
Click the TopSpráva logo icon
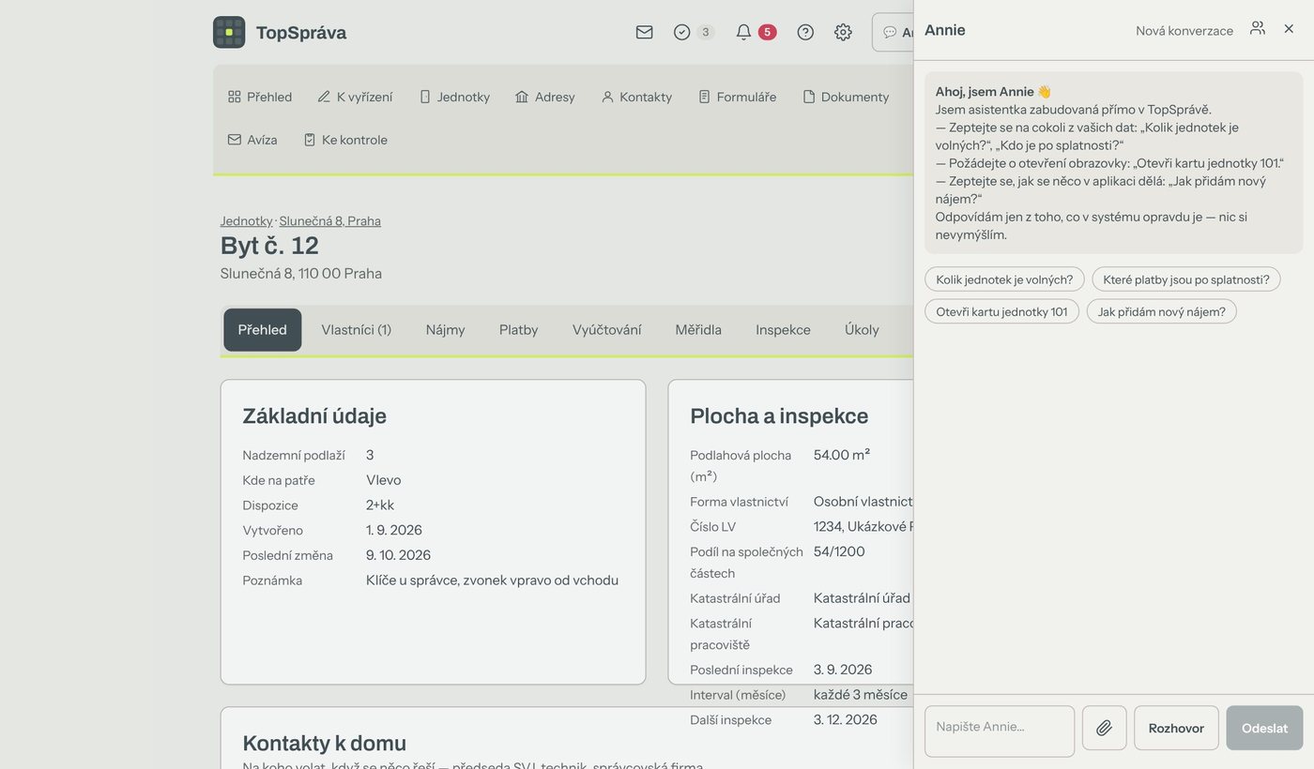pyautogui.click(x=229, y=32)
